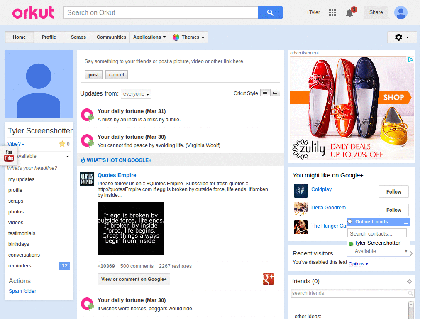
Task: Select testimonials in sidebar
Action: tap(22, 233)
